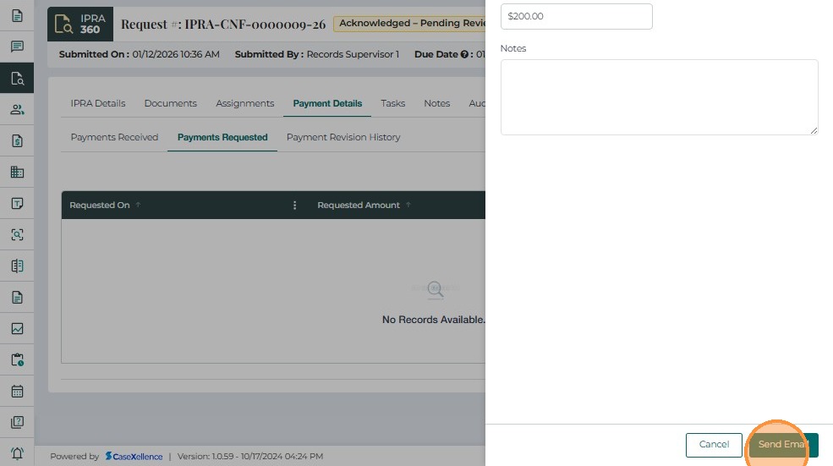Switch to the IPRA Details tab

point(98,103)
